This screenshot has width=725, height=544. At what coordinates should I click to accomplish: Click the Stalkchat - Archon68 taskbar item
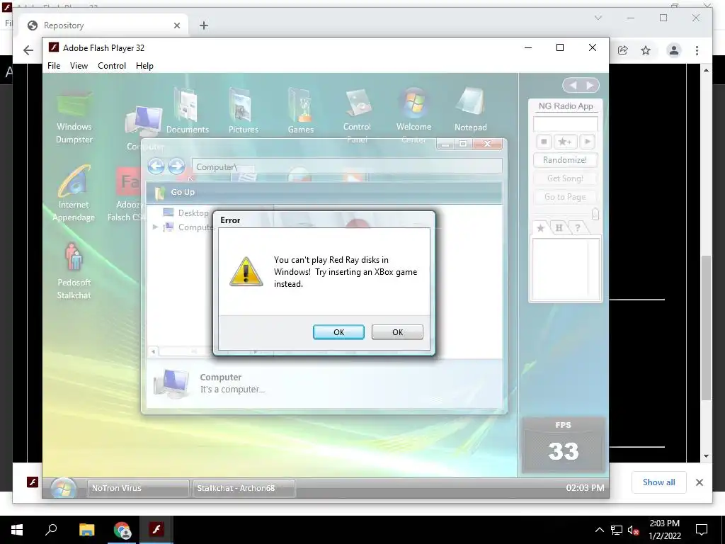click(244, 488)
